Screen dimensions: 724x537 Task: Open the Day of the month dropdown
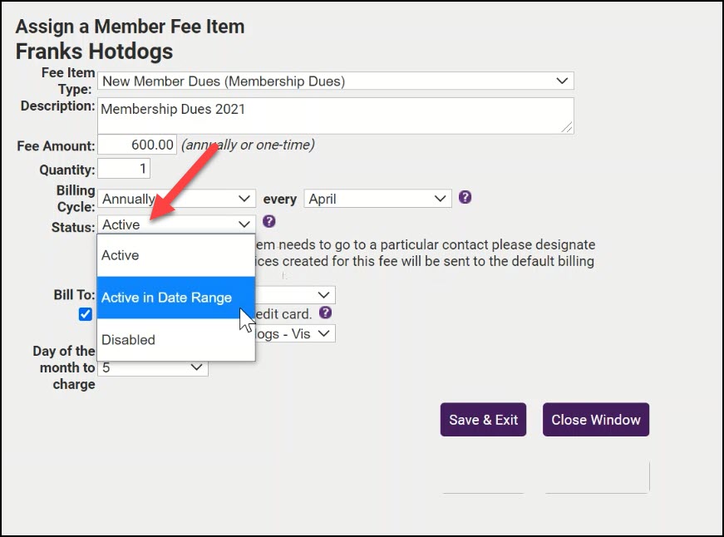click(x=152, y=367)
